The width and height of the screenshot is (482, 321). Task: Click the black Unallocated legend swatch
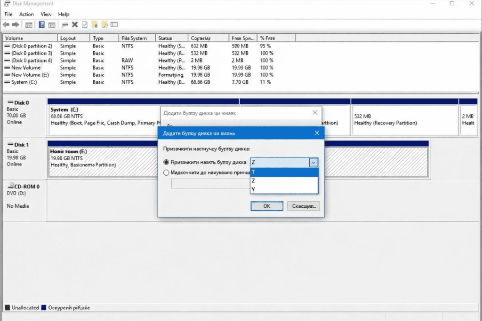click(x=7, y=308)
